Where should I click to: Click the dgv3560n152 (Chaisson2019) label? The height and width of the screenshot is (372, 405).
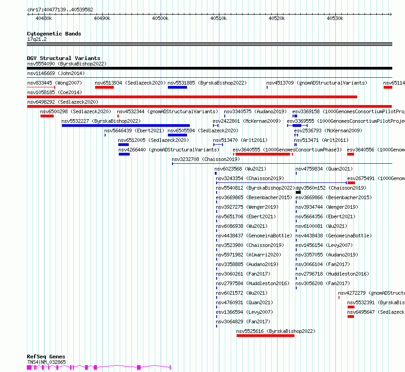tap(331, 188)
